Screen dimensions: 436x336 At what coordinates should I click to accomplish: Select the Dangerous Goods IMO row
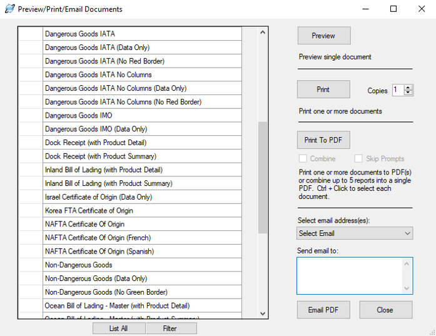click(143, 115)
